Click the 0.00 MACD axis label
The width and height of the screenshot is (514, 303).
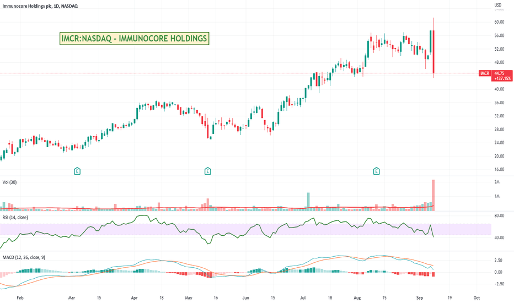[x=498, y=272]
